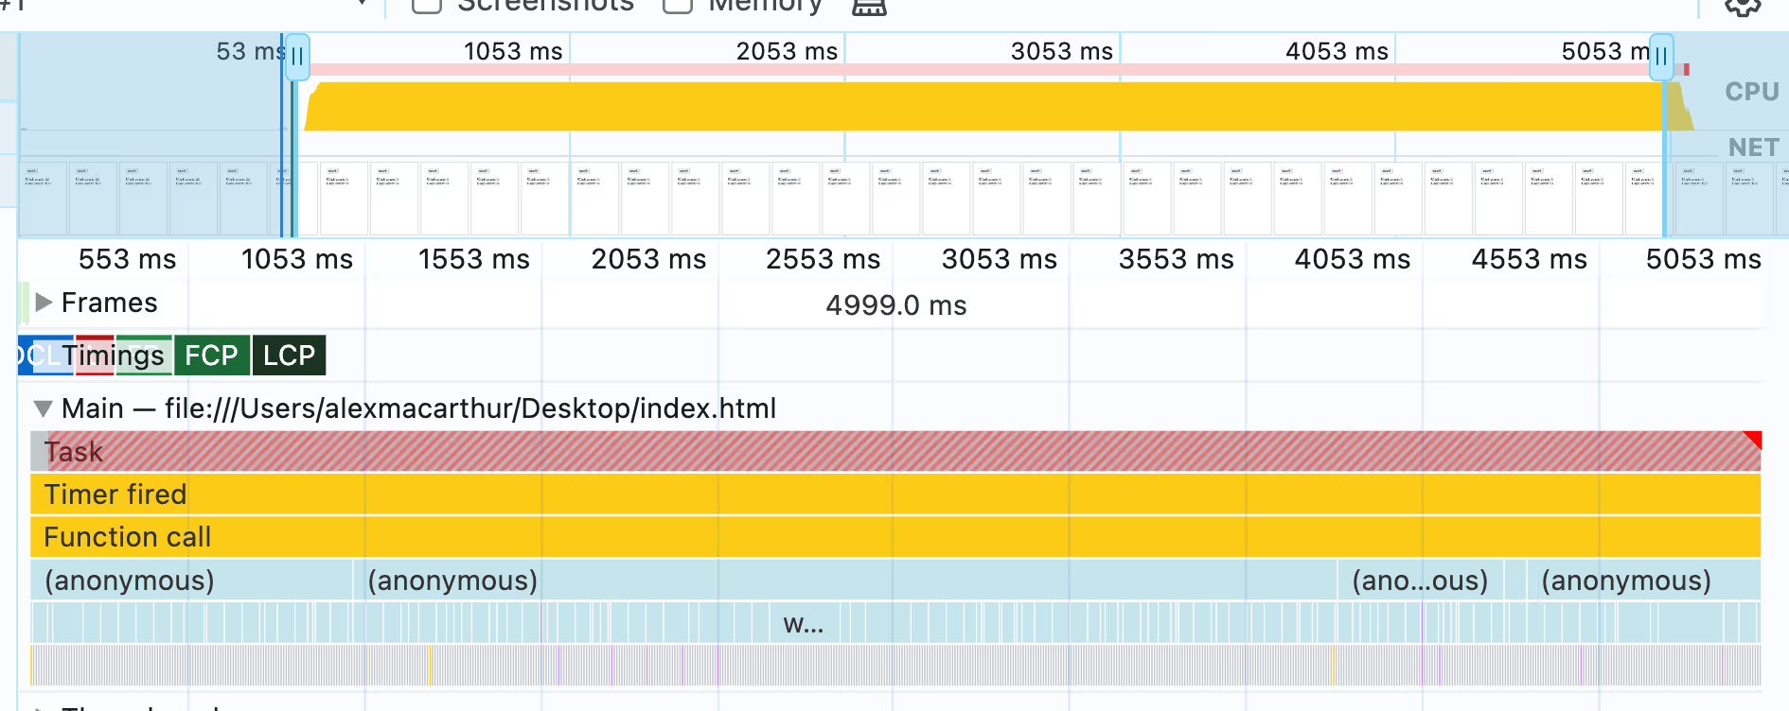
Task: Click the 1553 ms ruler mark
Action: (473, 259)
